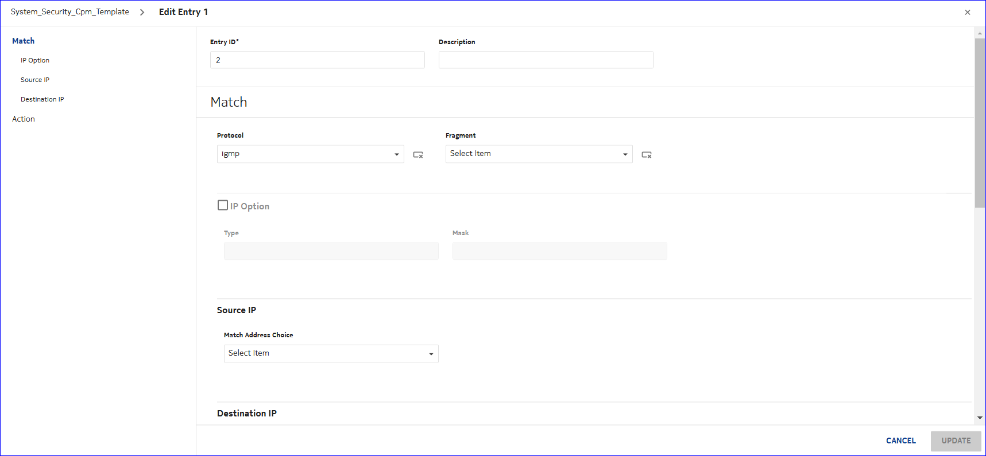
Task: Open the Action section in sidebar
Action: coord(24,119)
